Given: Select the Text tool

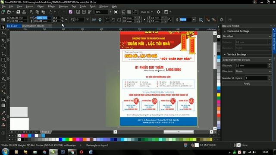Looking at the screenshot, I should tap(3, 79).
